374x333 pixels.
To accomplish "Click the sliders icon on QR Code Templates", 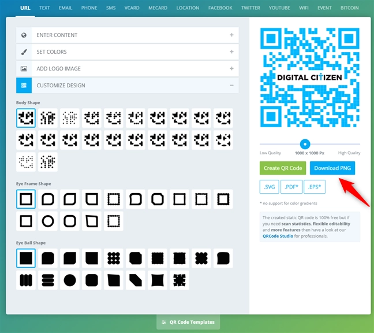I will pyautogui.click(x=164, y=322).
